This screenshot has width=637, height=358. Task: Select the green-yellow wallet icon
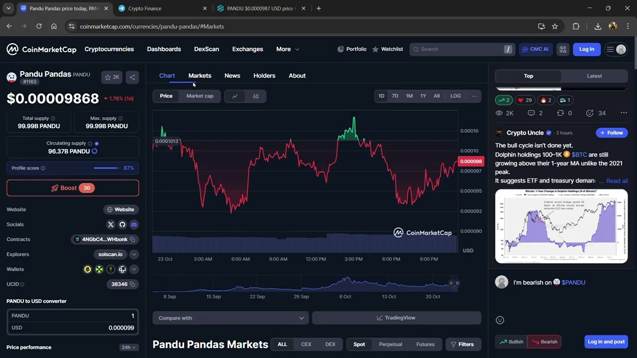pos(99,269)
